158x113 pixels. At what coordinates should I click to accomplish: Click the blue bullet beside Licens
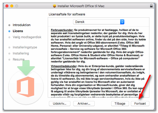click(9, 31)
